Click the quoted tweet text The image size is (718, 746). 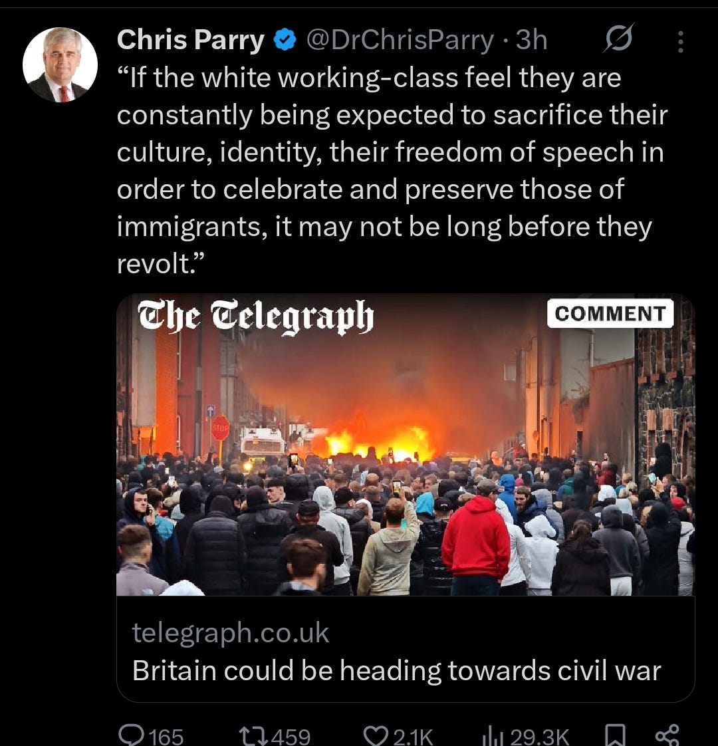[392, 170]
